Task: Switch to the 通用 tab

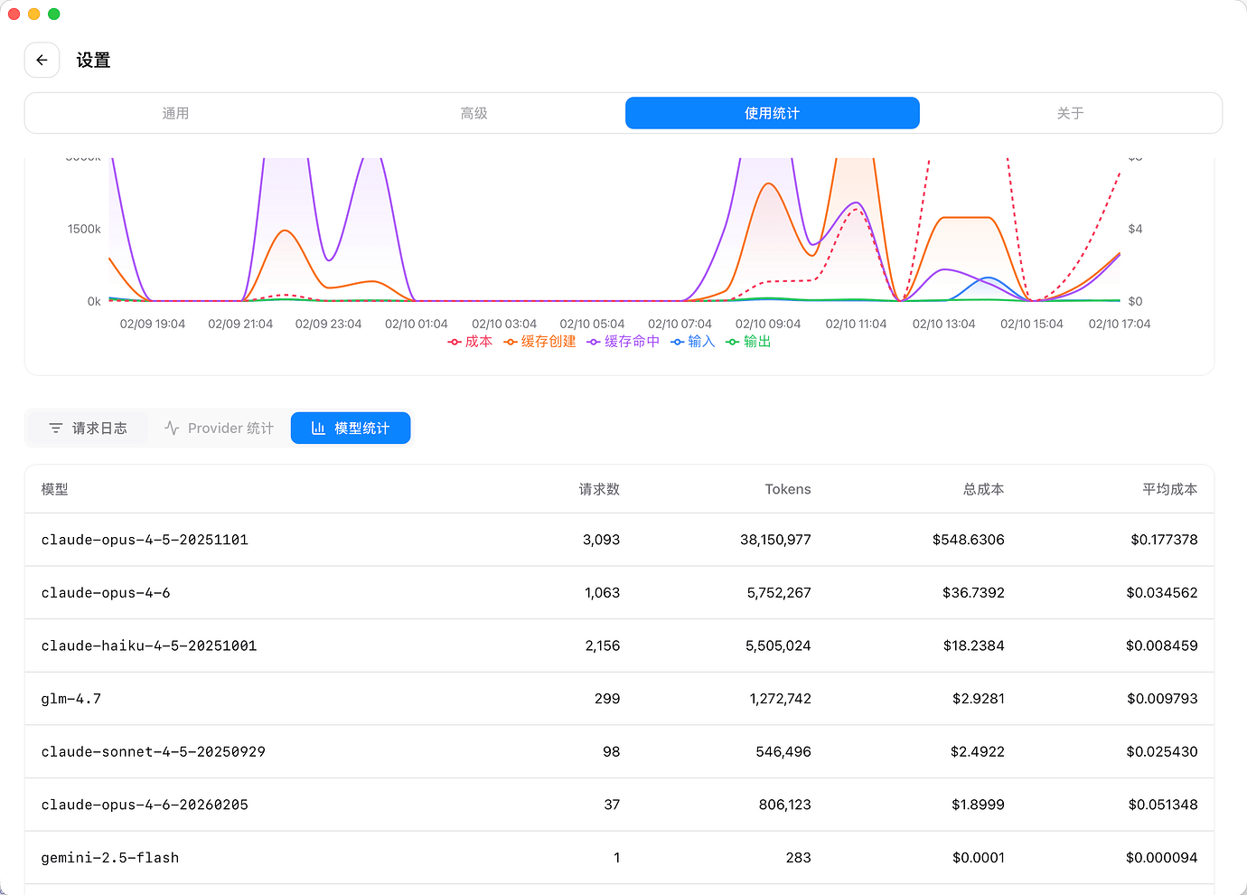Action: 175,113
